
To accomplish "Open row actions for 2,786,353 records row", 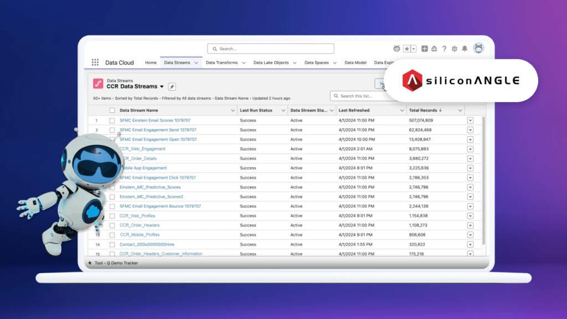I will (x=470, y=178).
